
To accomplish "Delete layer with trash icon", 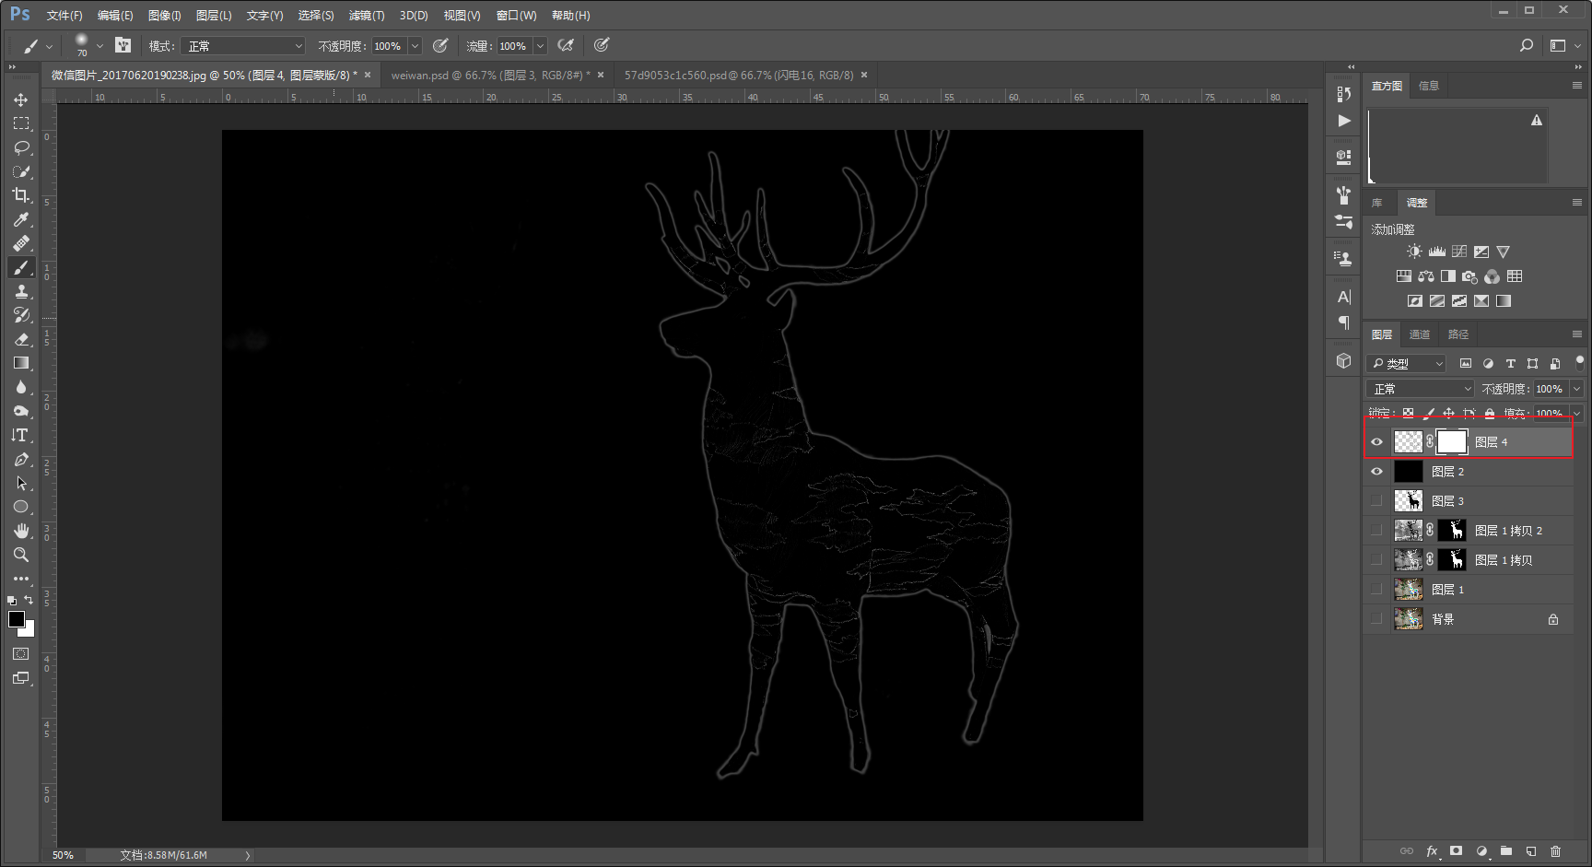I will (x=1555, y=851).
